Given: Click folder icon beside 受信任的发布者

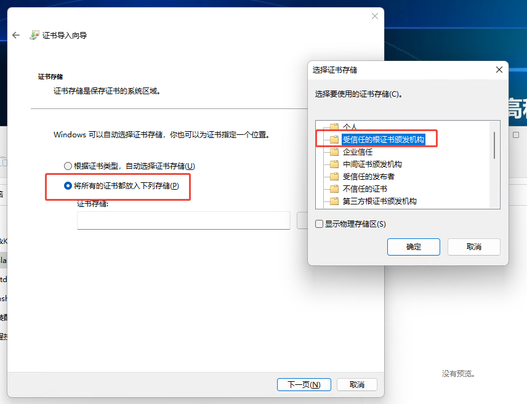Looking at the screenshot, I should click(x=334, y=177).
